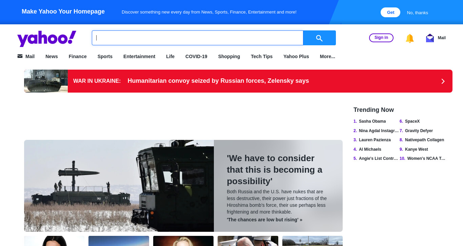Screen dimensions: 463x246
Task: Open the COVID-19 navigation item
Action: 196,56
